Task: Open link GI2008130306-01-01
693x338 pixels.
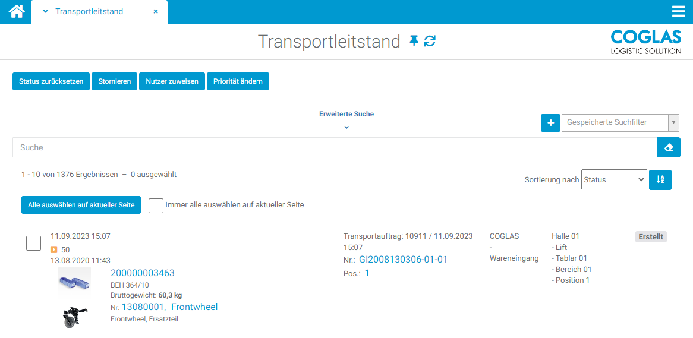Action: click(403, 260)
